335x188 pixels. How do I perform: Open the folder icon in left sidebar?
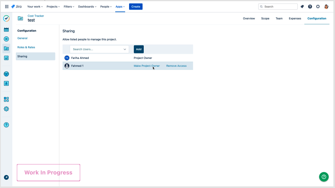(x=6, y=49)
